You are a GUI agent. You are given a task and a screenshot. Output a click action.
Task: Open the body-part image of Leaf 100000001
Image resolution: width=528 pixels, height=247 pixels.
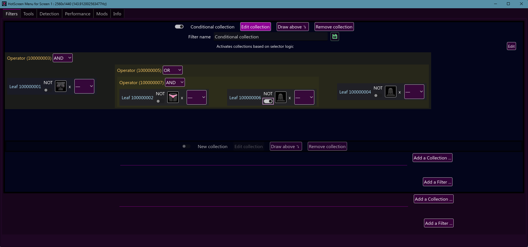(x=61, y=86)
